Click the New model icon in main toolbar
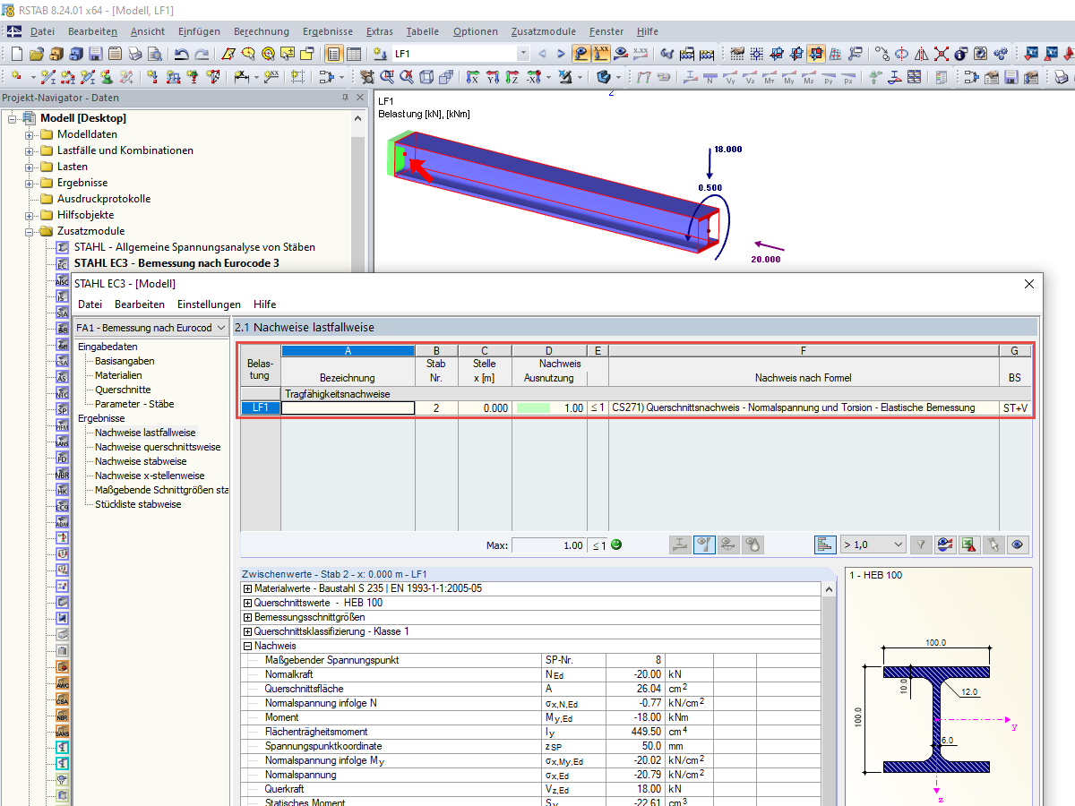The height and width of the screenshot is (806, 1075). pos(16,54)
